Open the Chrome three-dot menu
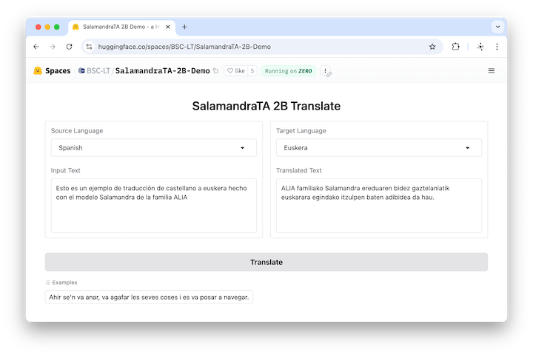The height and width of the screenshot is (356, 533). pos(497,47)
